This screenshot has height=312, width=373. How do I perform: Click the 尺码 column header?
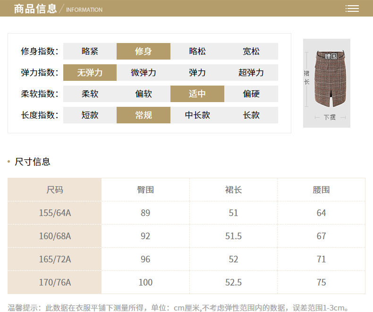click(55, 190)
